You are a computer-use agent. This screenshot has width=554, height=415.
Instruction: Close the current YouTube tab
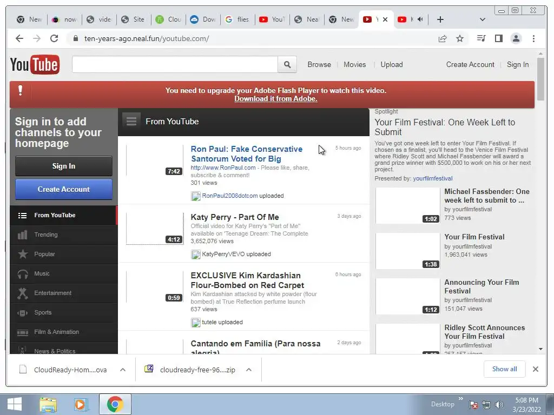(385, 19)
